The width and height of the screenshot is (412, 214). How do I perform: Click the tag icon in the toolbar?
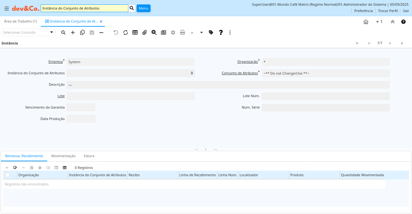(211, 32)
